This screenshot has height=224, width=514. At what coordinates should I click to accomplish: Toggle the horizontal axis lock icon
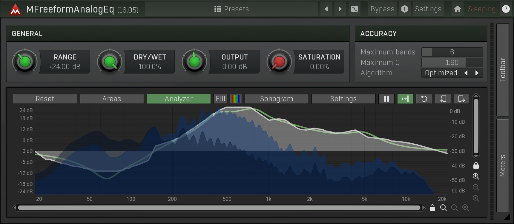[x=432, y=208]
